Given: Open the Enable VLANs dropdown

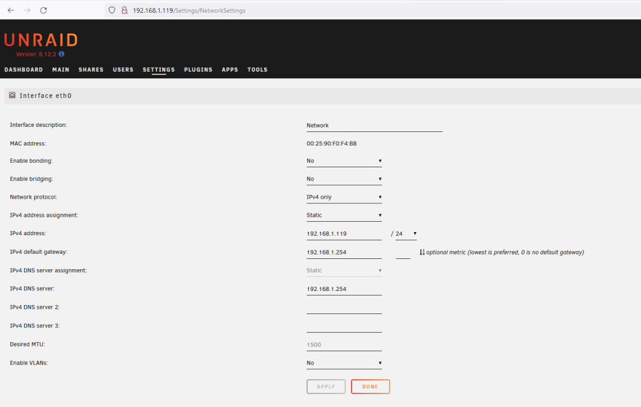Looking at the screenshot, I should [x=344, y=363].
